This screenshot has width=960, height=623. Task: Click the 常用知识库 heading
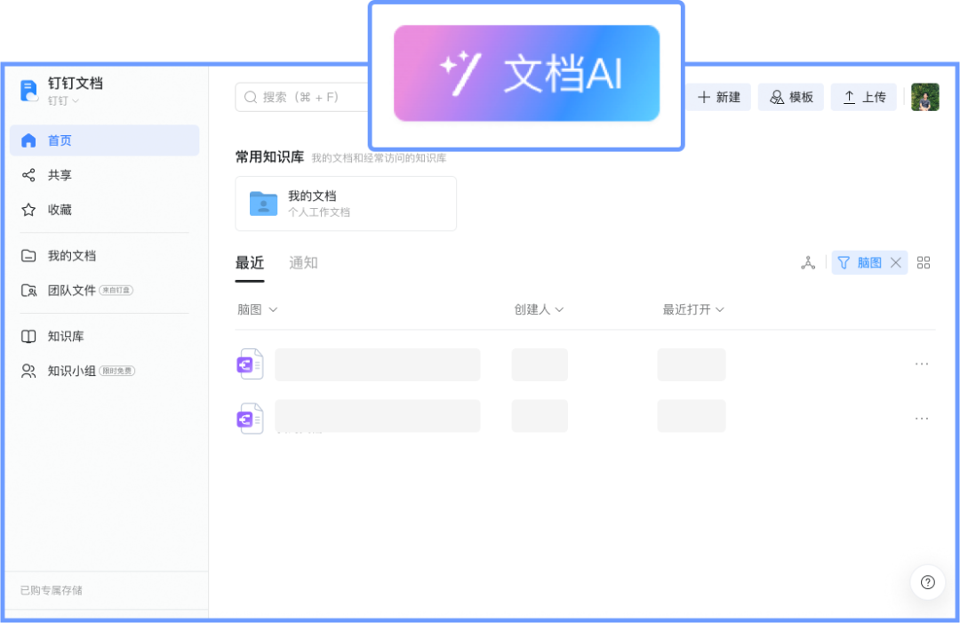pos(270,157)
